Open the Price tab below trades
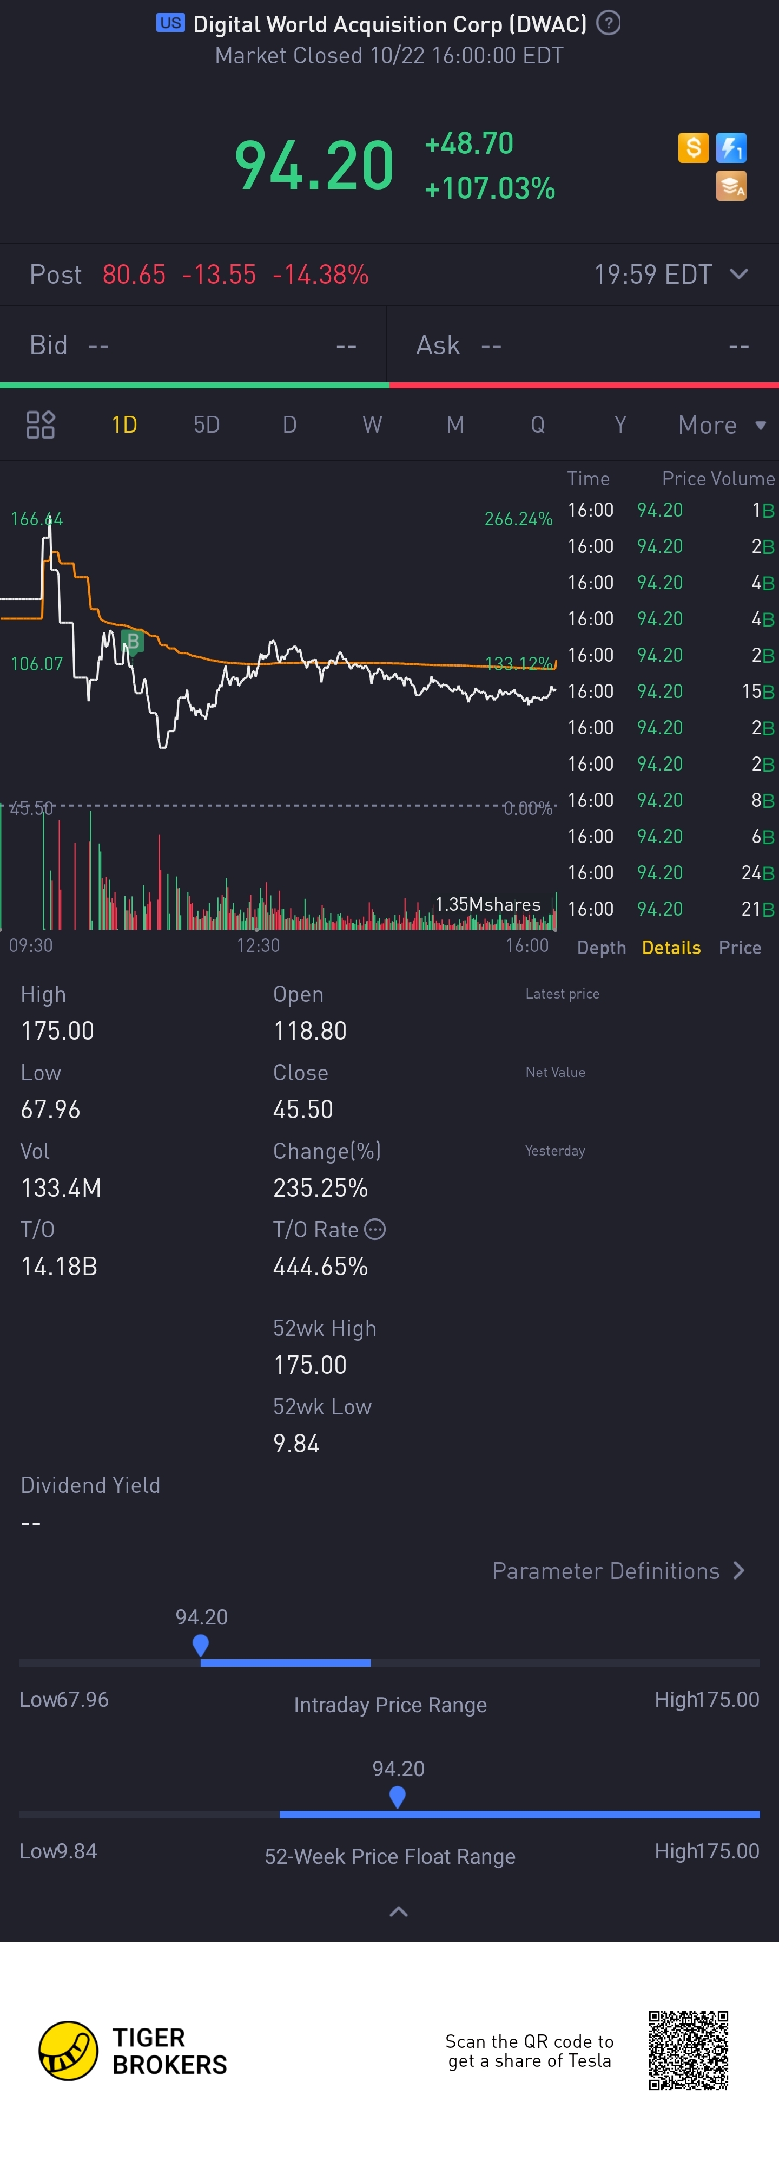 pyautogui.click(x=740, y=948)
